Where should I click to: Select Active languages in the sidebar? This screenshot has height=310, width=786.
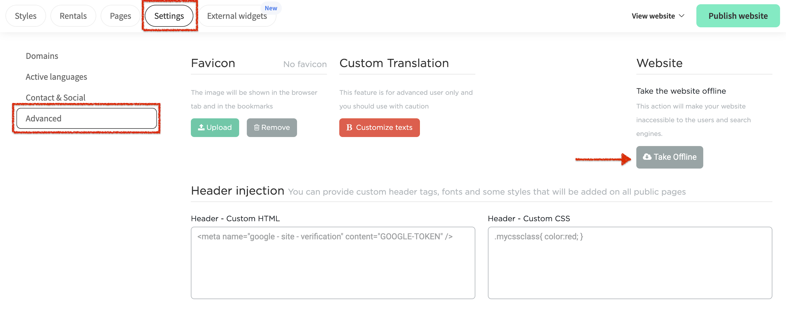pos(57,77)
